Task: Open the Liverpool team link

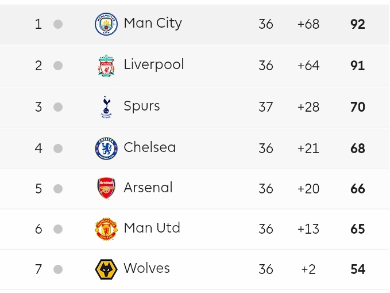Action: (x=153, y=64)
